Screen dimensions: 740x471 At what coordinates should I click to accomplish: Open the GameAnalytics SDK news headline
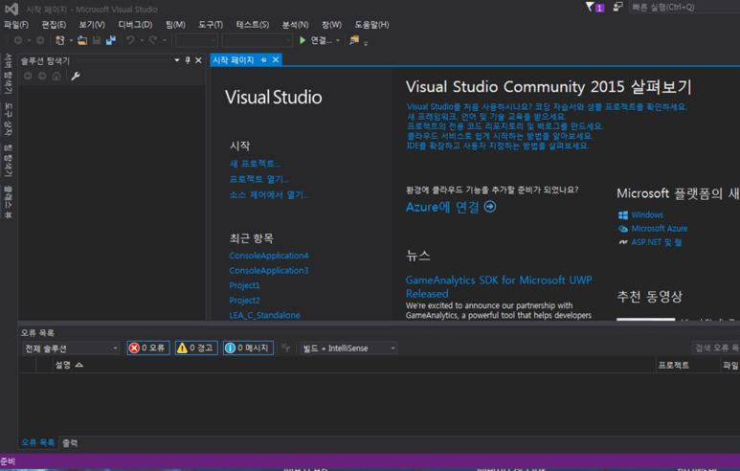point(499,286)
